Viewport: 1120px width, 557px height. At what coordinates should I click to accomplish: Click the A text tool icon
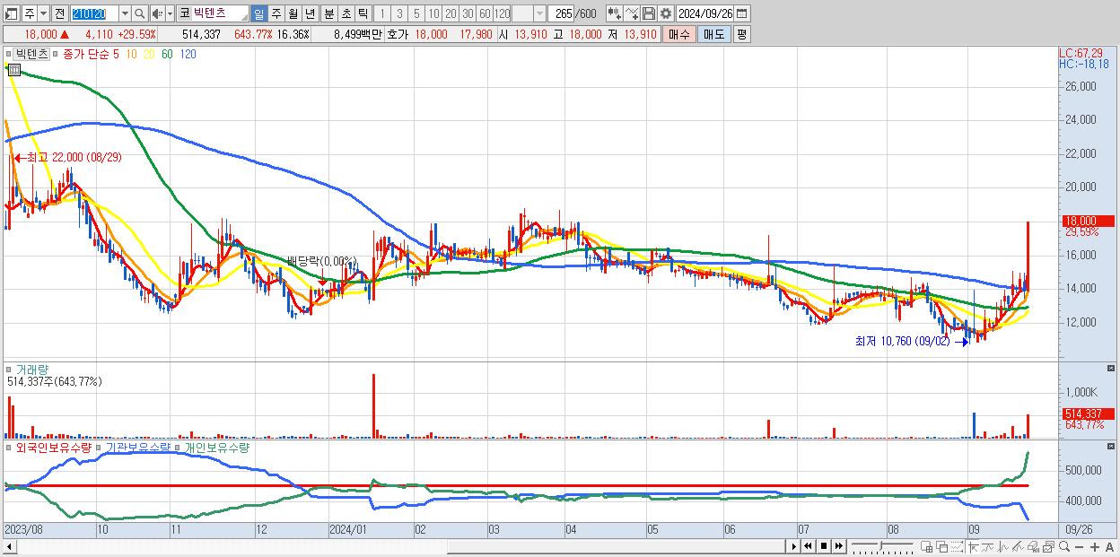[1110, 546]
